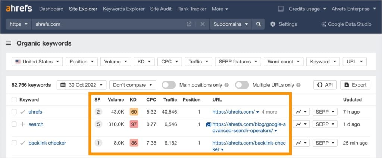Tick checkbox for search keyword
The height and width of the screenshot is (158, 382).
point(14,124)
